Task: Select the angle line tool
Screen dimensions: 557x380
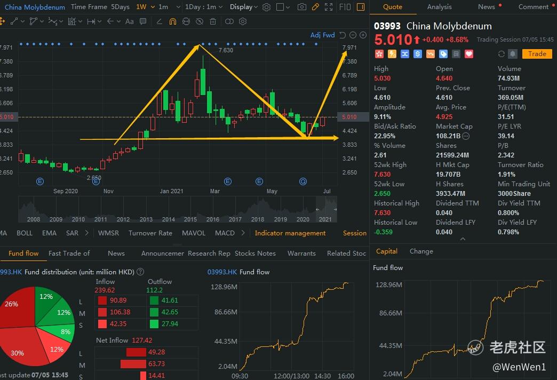Action: (160, 22)
